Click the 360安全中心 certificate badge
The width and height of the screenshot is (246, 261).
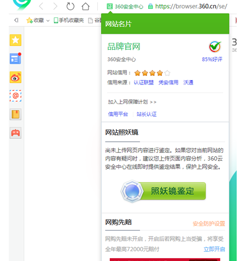point(125,7)
